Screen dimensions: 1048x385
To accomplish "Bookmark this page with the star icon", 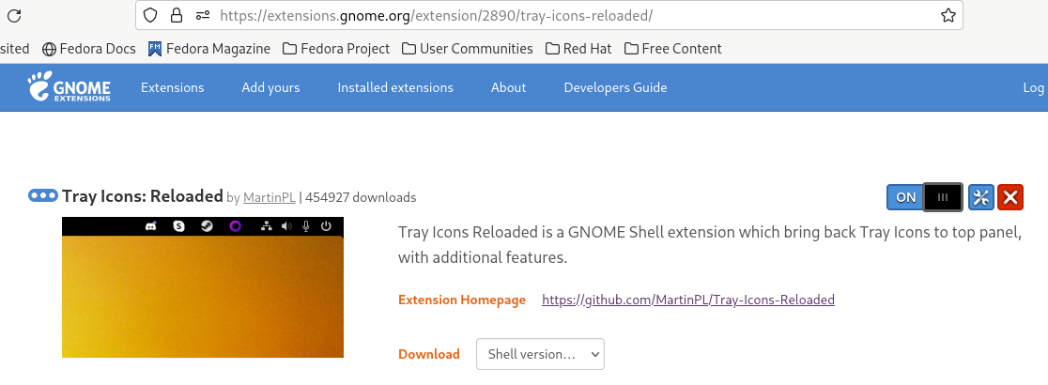I will (x=948, y=16).
